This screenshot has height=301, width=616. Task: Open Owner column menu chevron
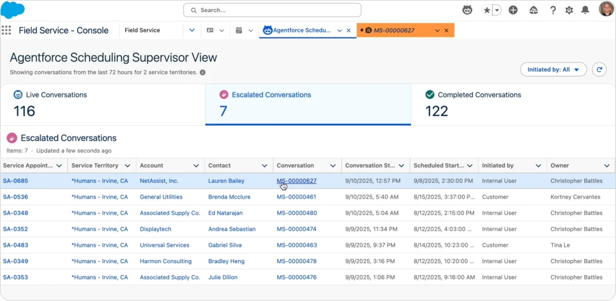(x=607, y=166)
